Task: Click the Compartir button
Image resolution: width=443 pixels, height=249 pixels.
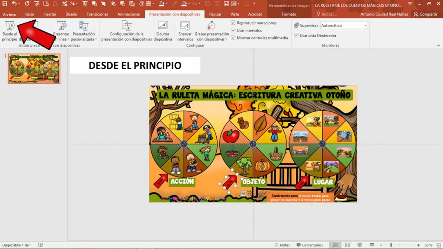Action: tap(425, 14)
